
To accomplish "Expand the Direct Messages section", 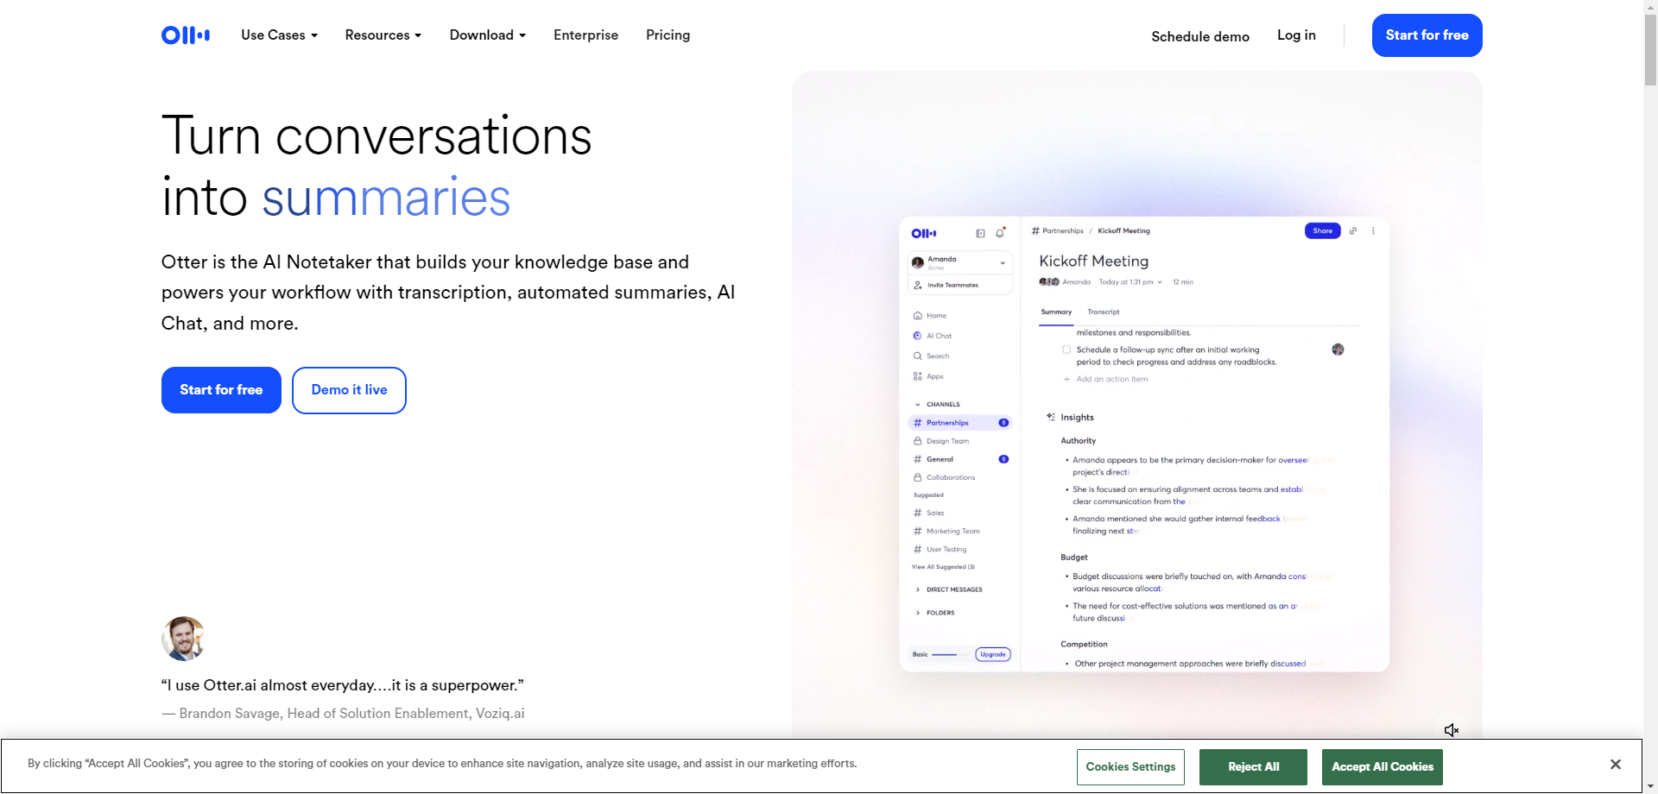I will pyautogui.click(x=917, y=589).
